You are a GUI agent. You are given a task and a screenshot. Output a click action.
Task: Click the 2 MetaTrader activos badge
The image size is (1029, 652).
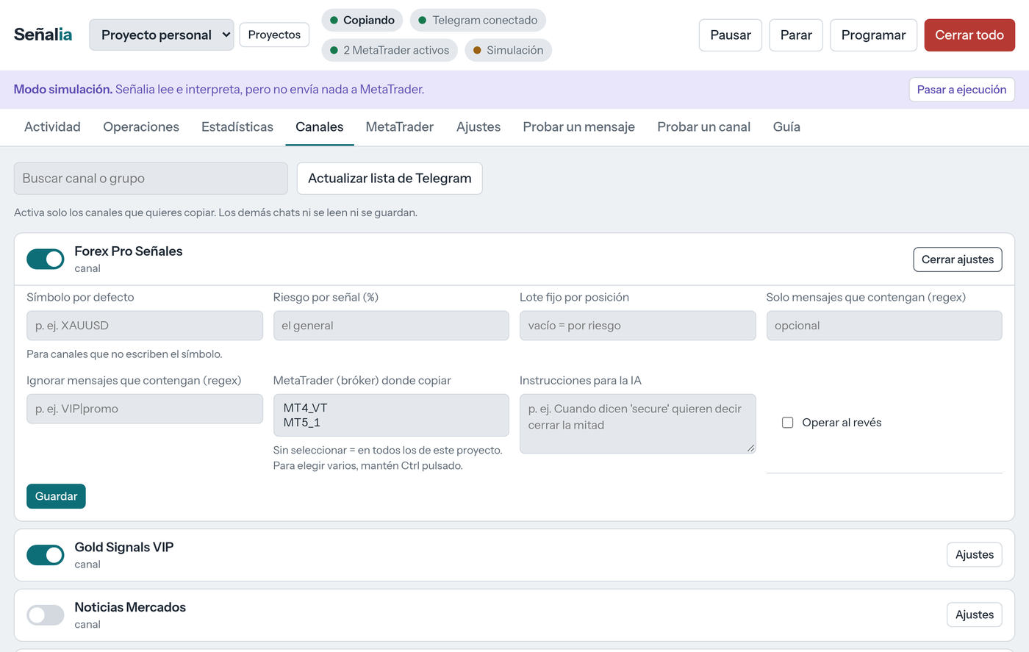[390, 50]
